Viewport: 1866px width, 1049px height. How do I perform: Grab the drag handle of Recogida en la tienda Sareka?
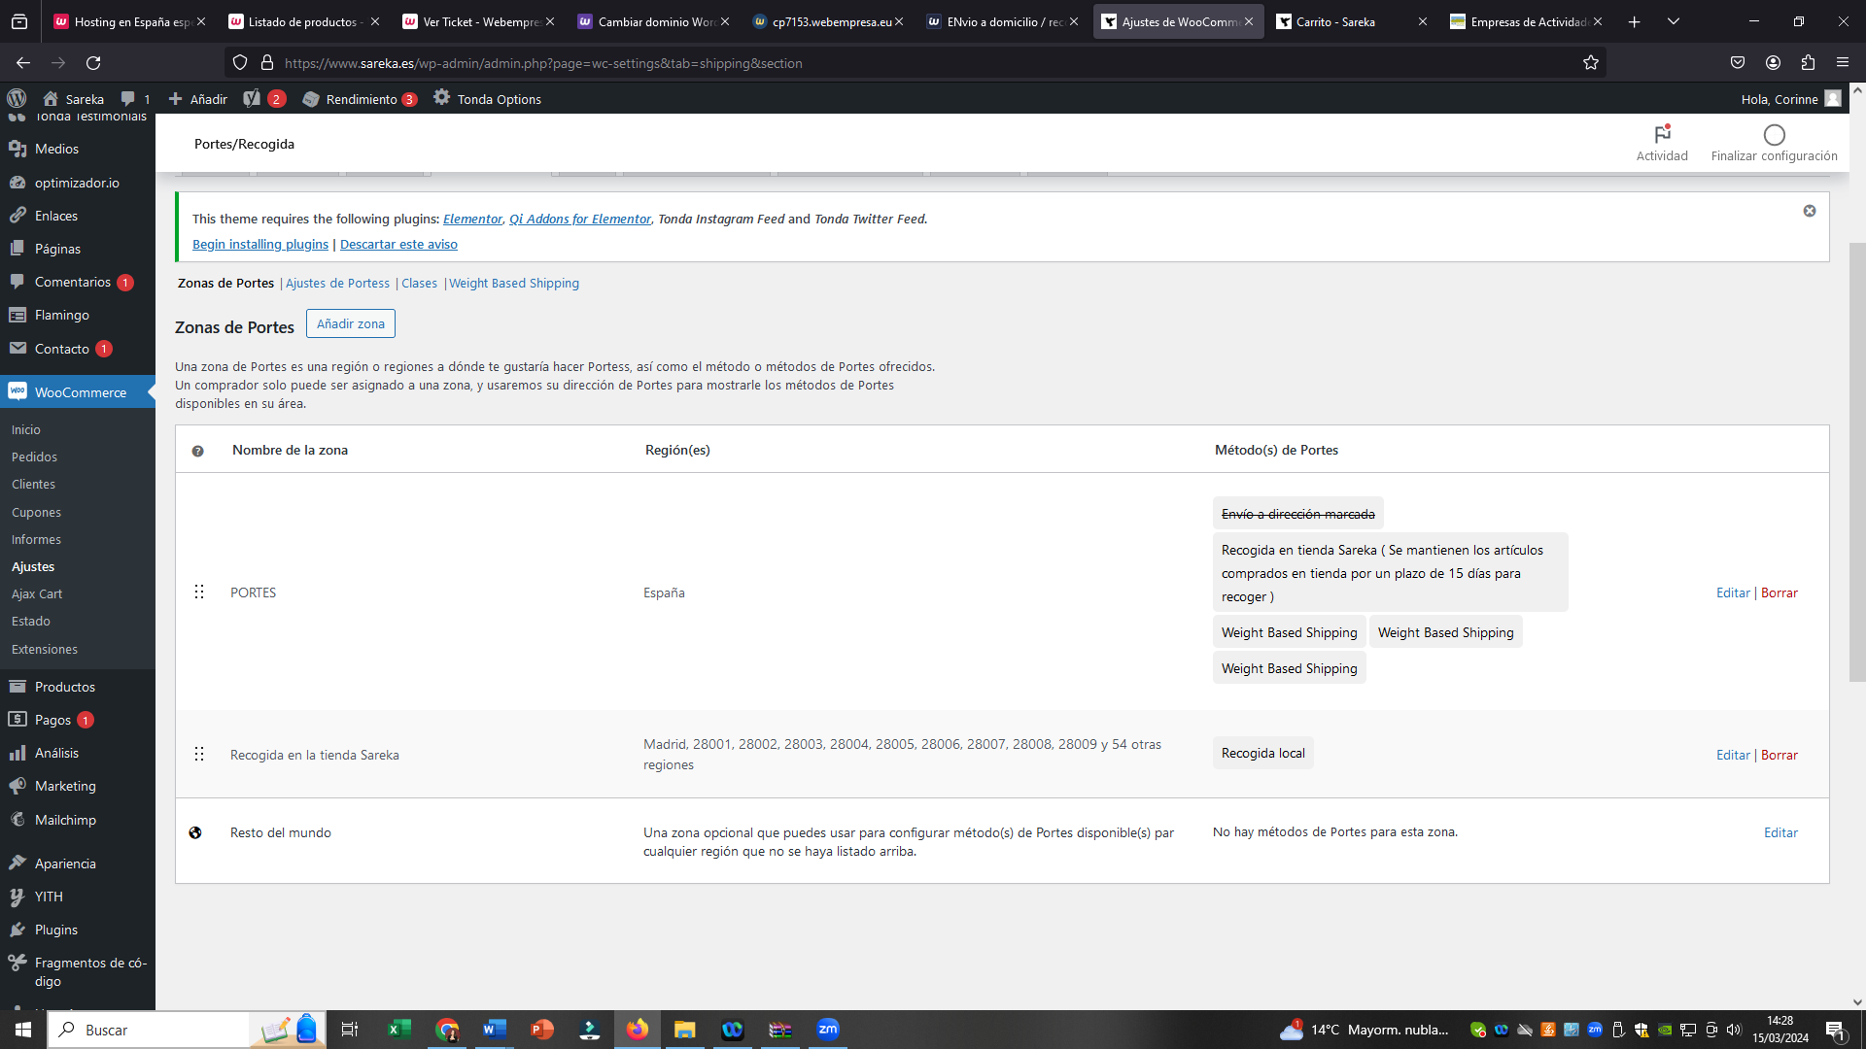tap(199, 754)
